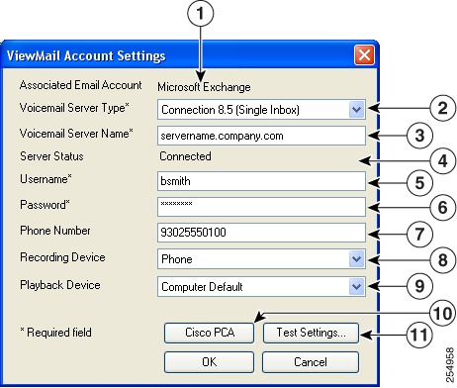The width and height of the screenshot is (457, 388).
Task: Expand the Recording Device dropdown arrow
Action: click(356, 259)
